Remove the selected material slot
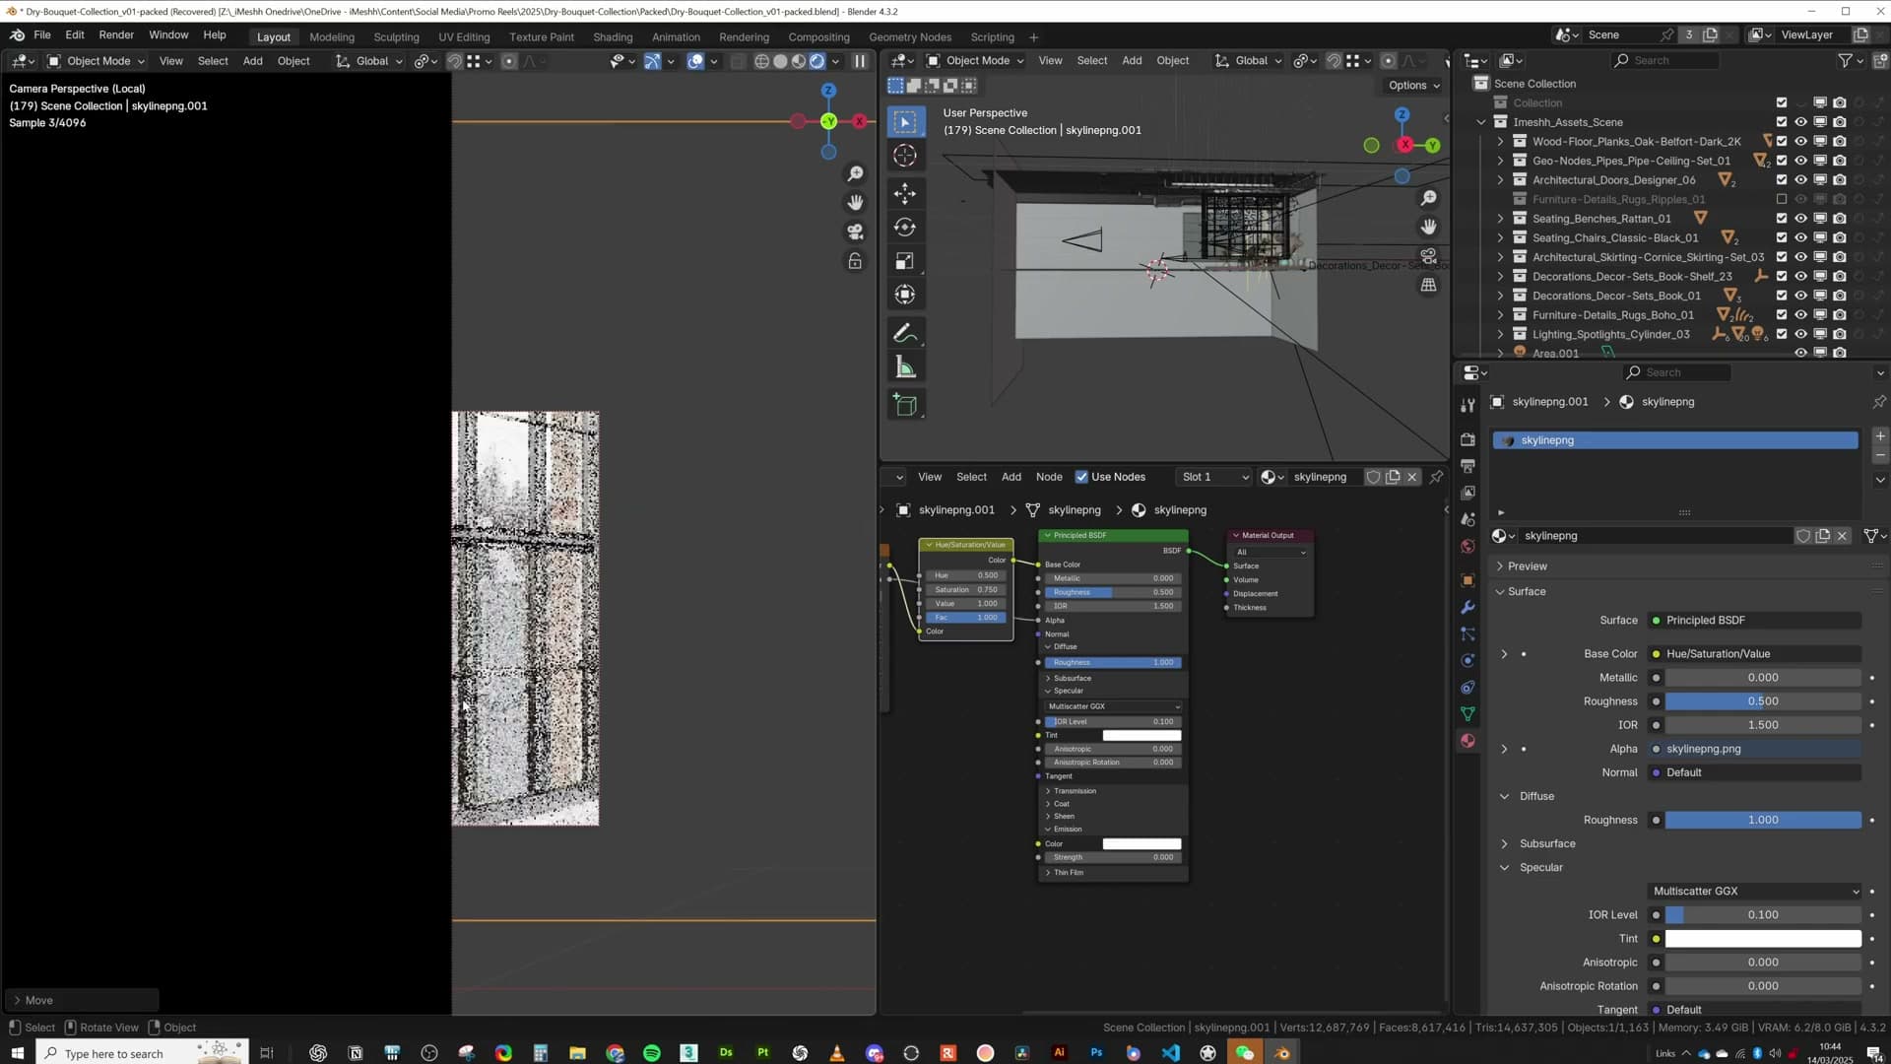Viewport: 1891px width, 1064px height. point(1880,456)
